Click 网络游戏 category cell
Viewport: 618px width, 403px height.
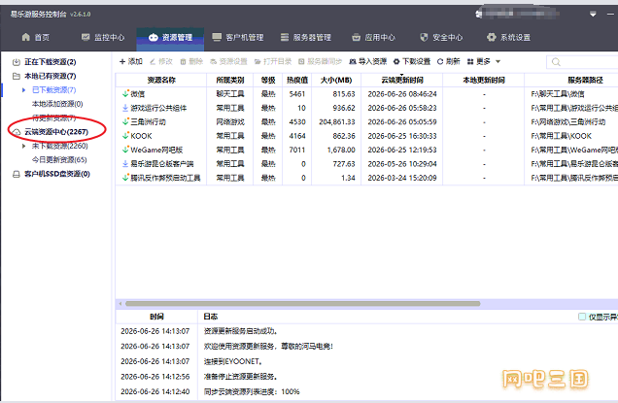(230, 122)
